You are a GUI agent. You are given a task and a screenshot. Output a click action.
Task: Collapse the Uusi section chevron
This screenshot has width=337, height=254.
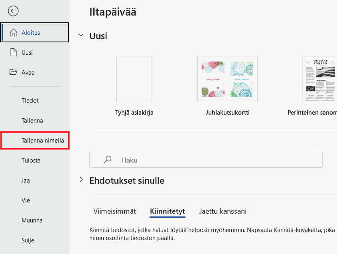click(81, 35)
